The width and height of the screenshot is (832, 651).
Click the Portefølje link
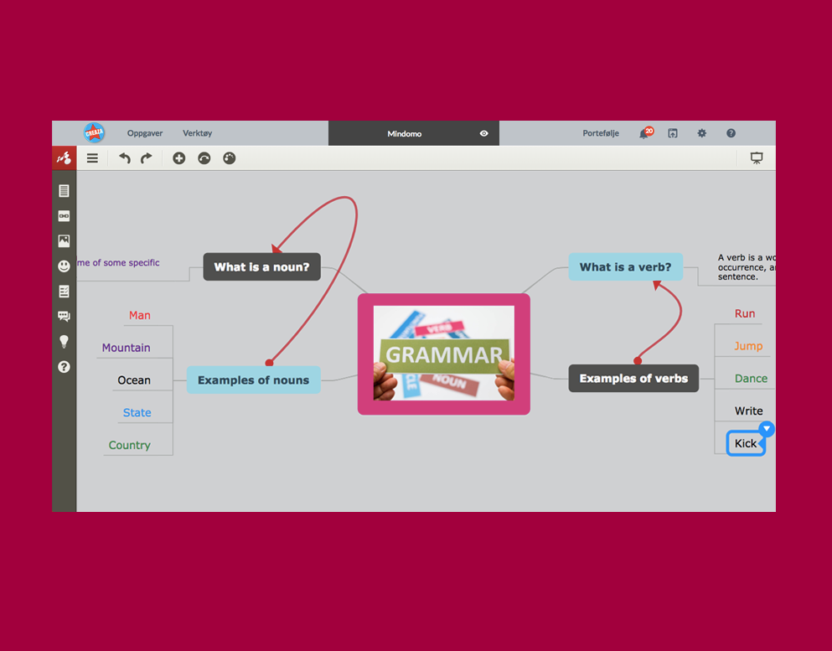tap(601, 133)
